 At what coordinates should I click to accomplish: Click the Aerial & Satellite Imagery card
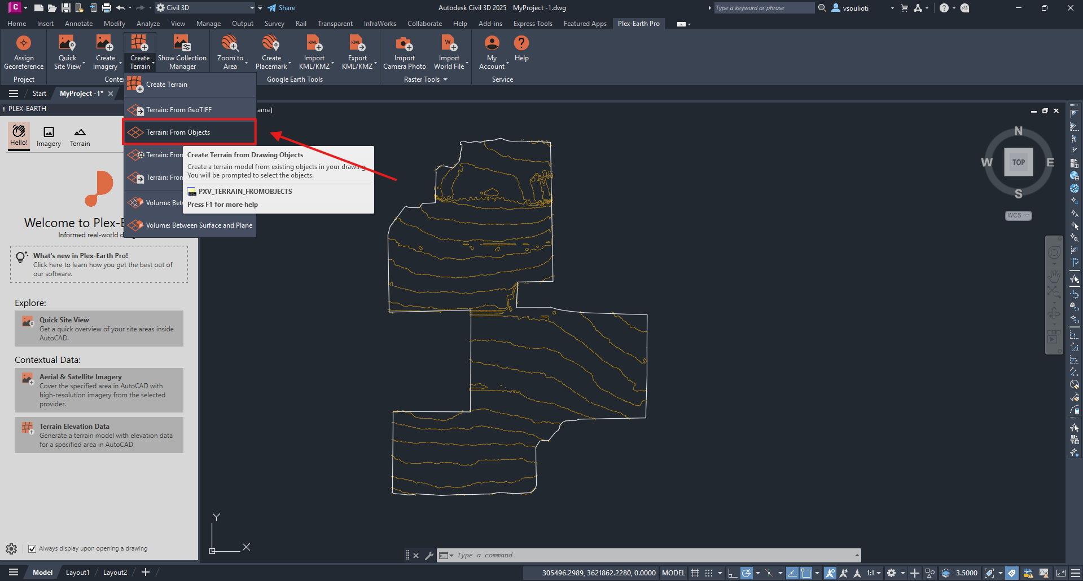(x=99, y=390)
